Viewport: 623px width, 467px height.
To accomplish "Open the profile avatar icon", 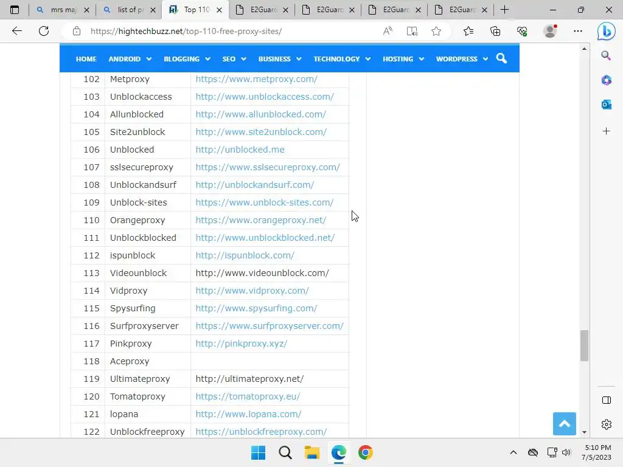I will click(550, 31).
